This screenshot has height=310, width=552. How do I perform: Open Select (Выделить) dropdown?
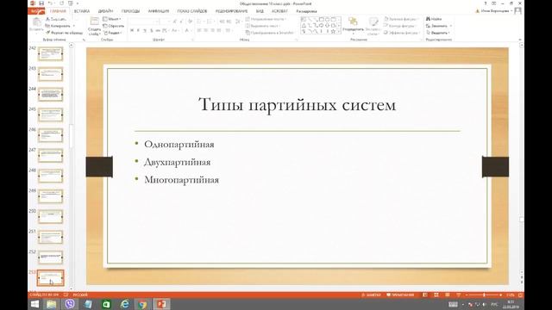point(437,33)
